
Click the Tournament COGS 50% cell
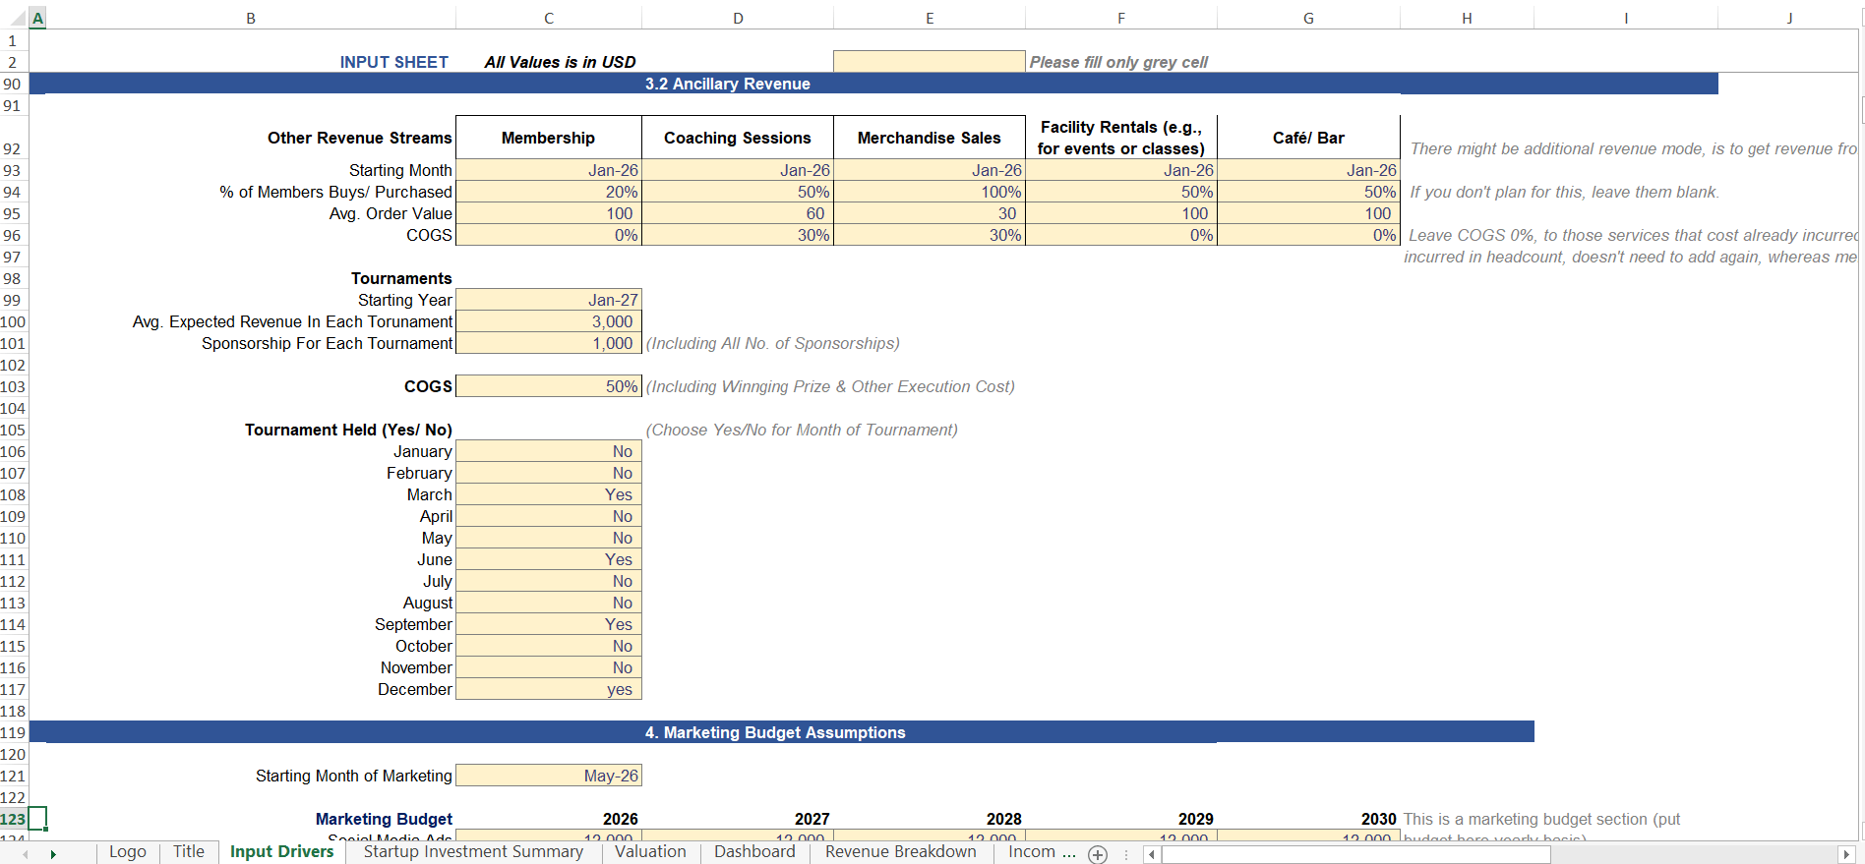(x=549, y=386)
